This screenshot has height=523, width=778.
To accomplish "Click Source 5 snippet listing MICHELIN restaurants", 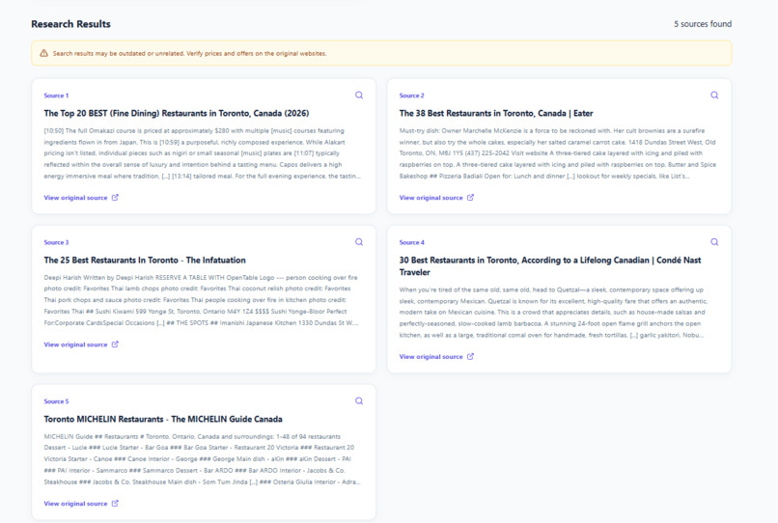I will (x=203, y=459).
